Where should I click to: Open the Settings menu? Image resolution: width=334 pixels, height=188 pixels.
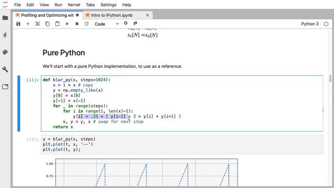point(109,5)
